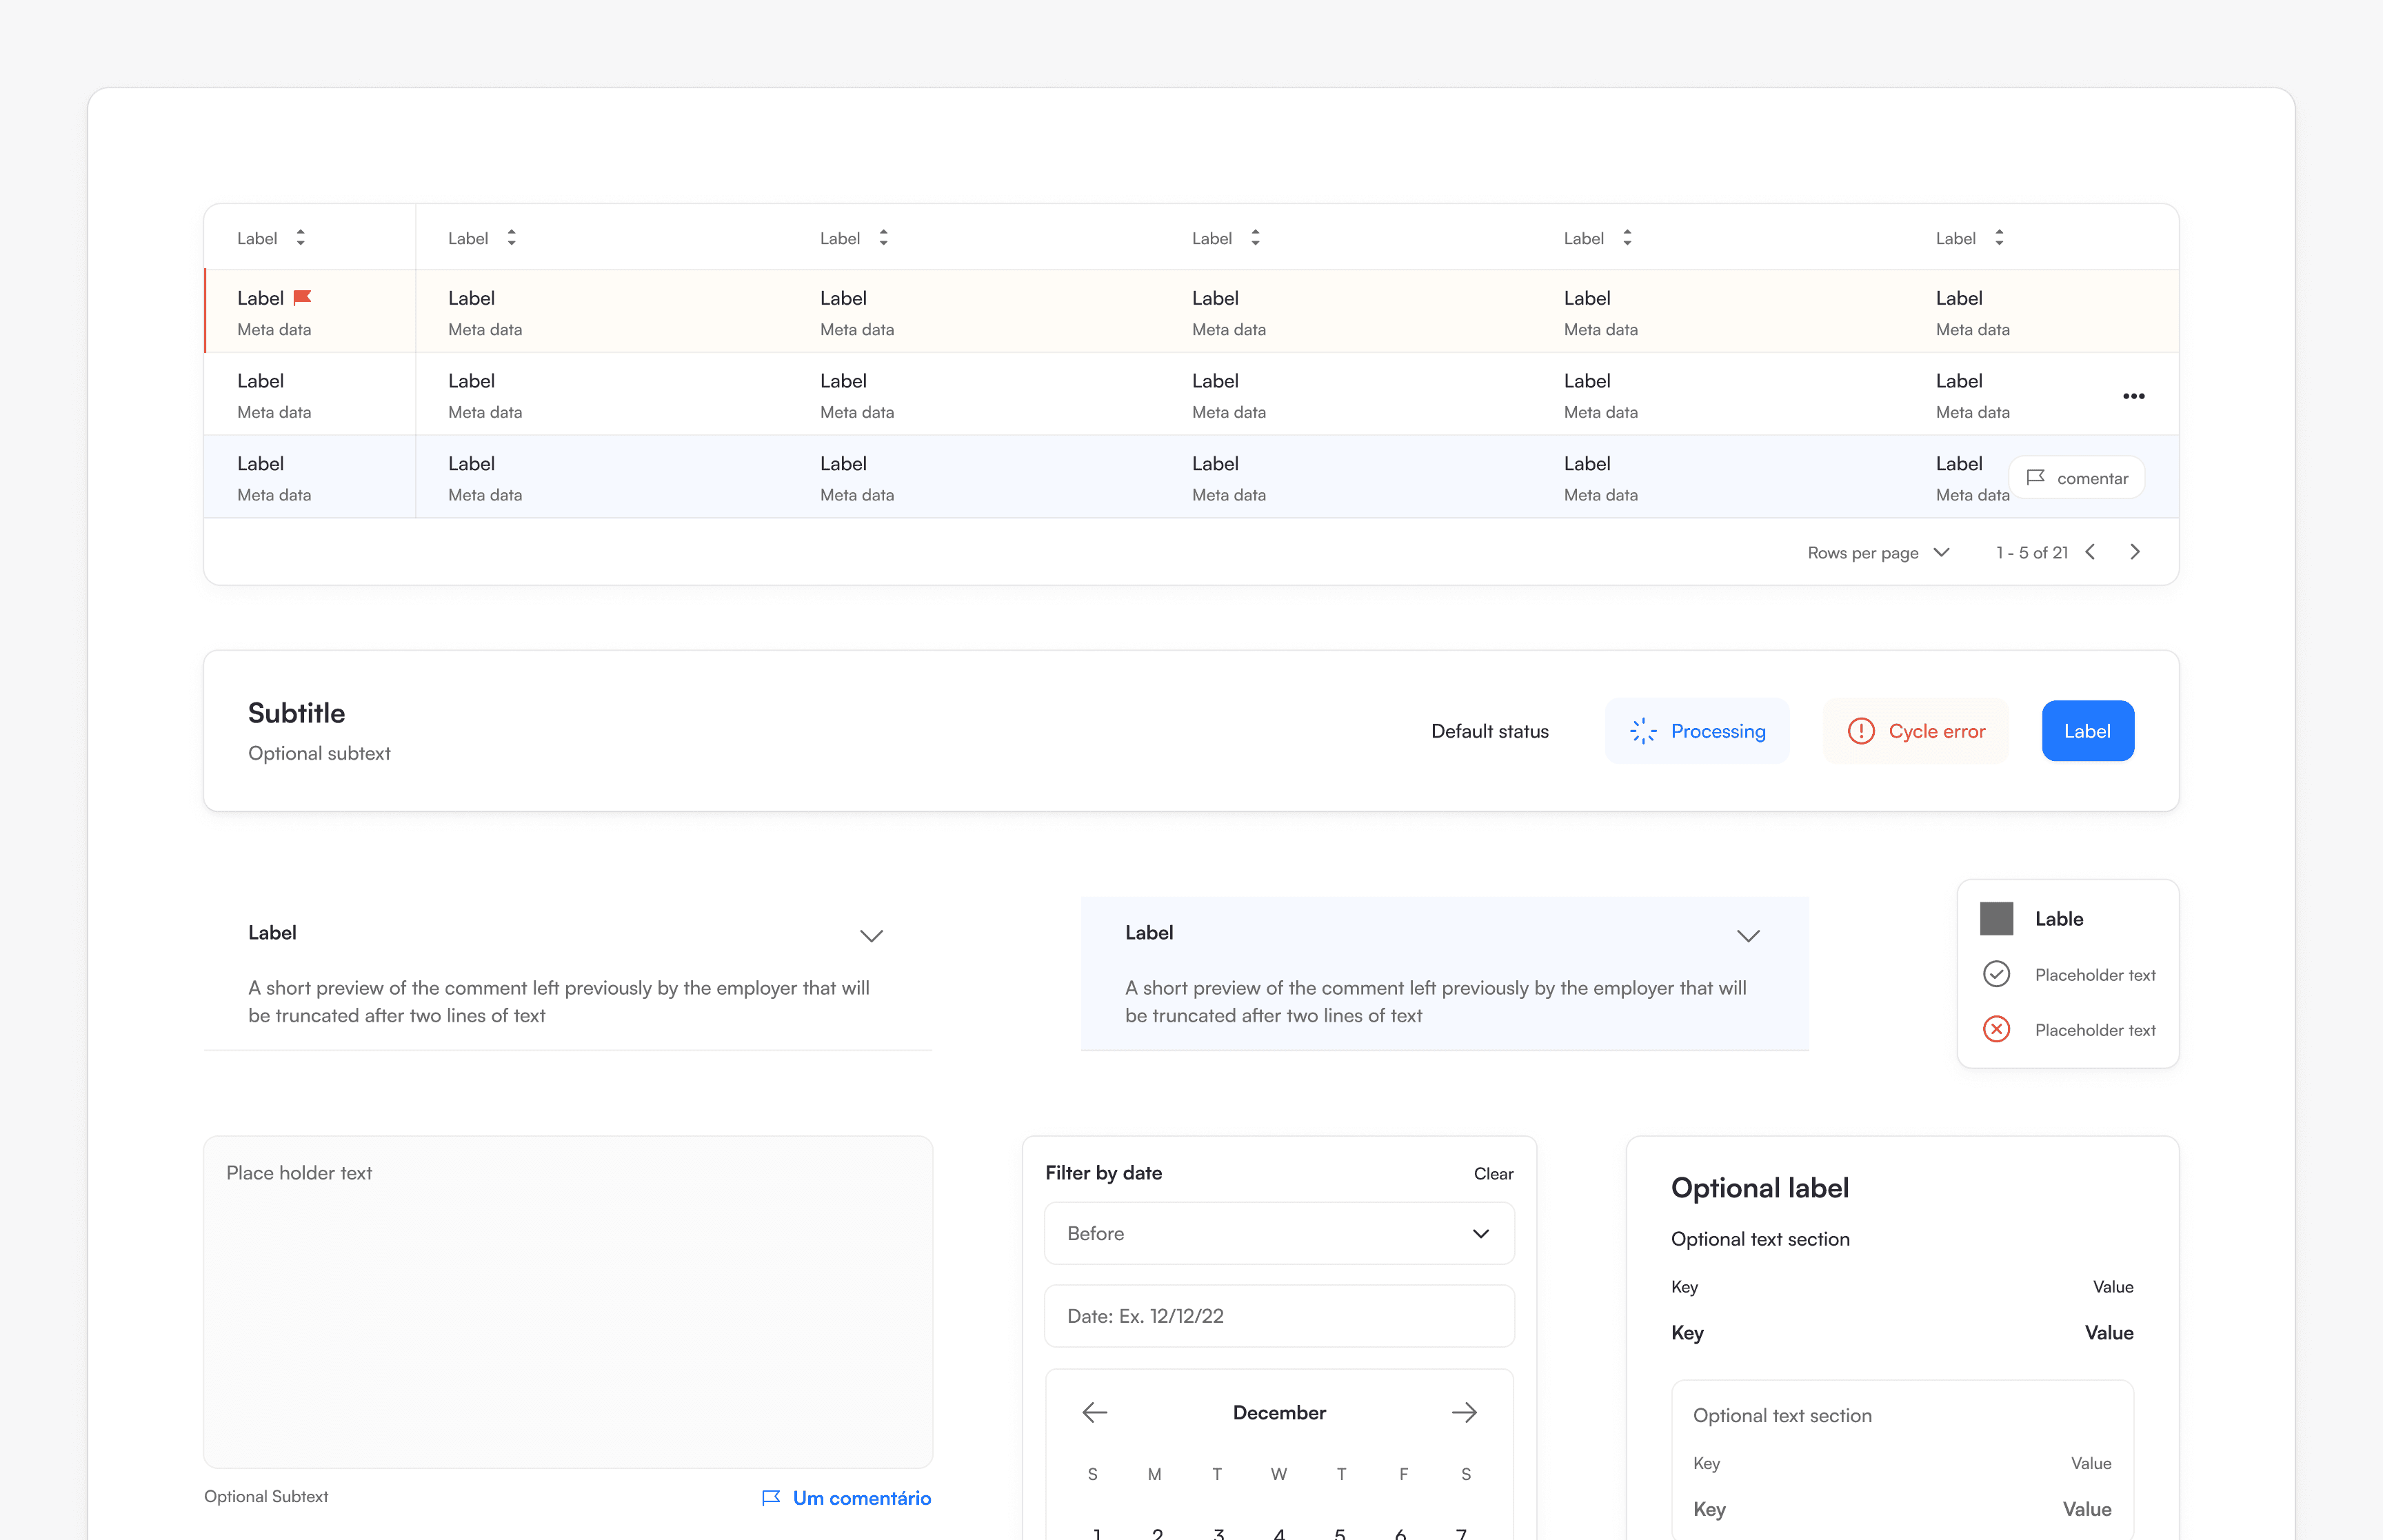Sort the first Label column header
The height and width of the screenshot is (1540, 2383).
click(x=300, y=238)
